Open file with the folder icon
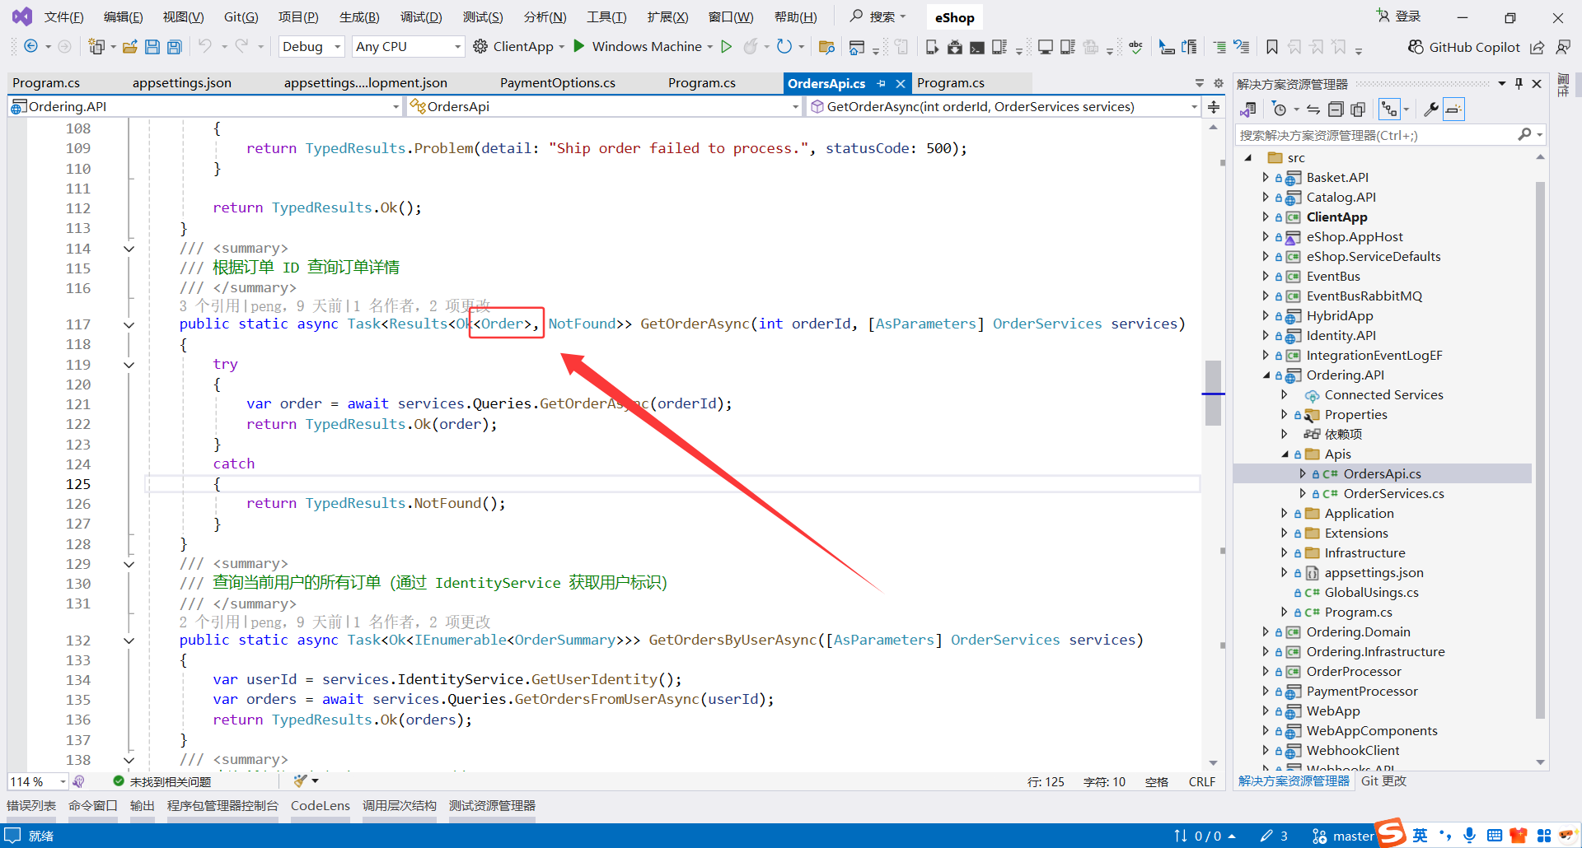Screen dimensions: 1582x848 pos(129,47)
